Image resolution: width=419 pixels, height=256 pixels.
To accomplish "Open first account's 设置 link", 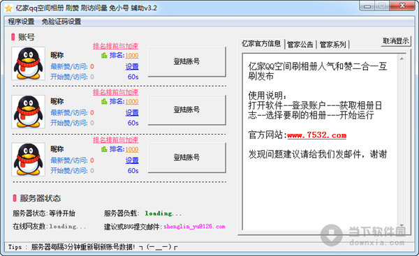I will coord(132,66).
